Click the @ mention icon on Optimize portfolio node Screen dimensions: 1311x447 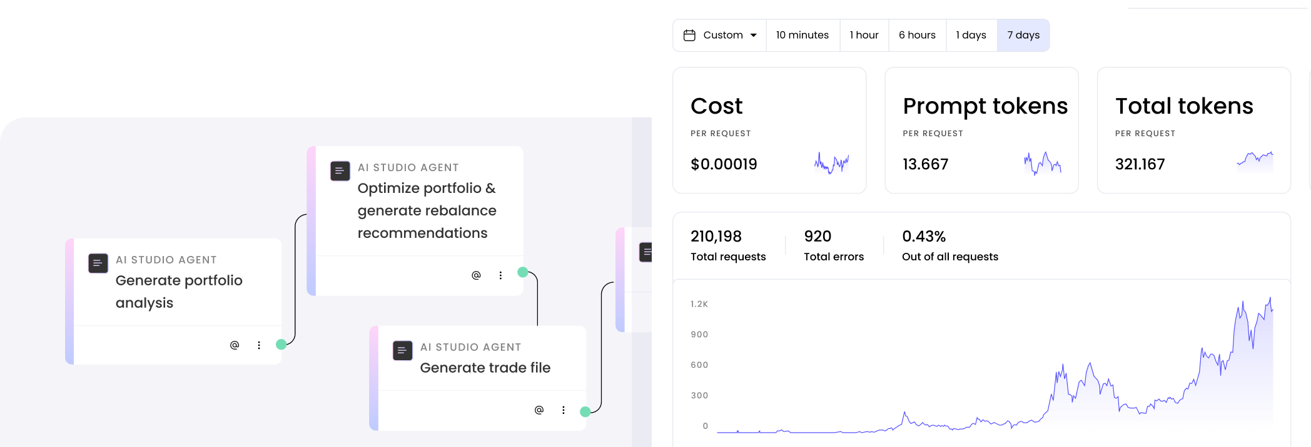pyautogui.click(x=476, y=275)
